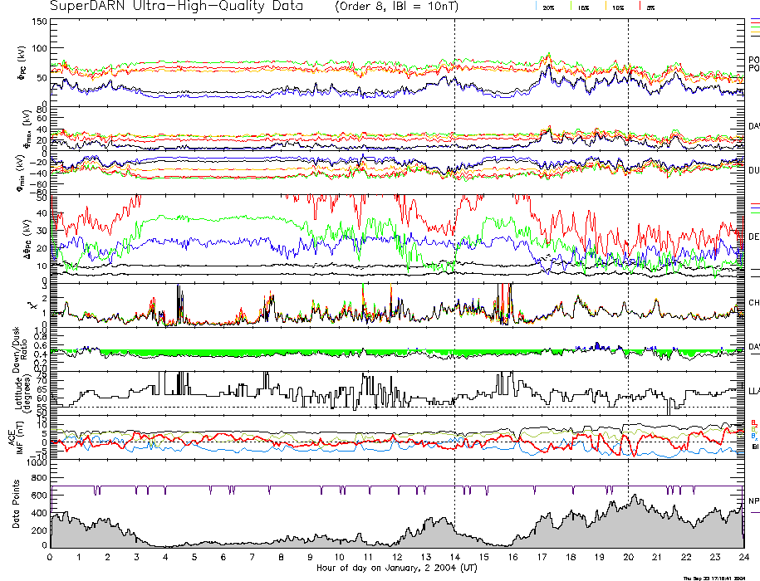
Task: Click the '(Order 8, |B| = 10nT)' subtitle
Action: (396, 7)
